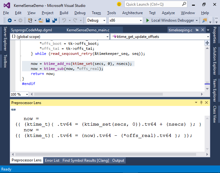Viewport: 220px width, 173px height.
Task: Expand the Navigate Backward history arrow
Action: (x=15, y=20)
